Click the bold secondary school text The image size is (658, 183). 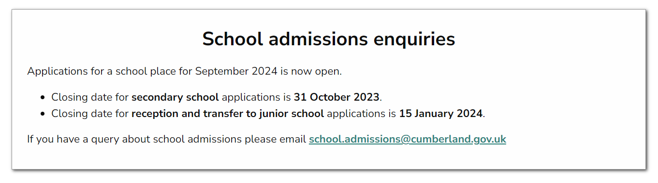click(175, 97)
